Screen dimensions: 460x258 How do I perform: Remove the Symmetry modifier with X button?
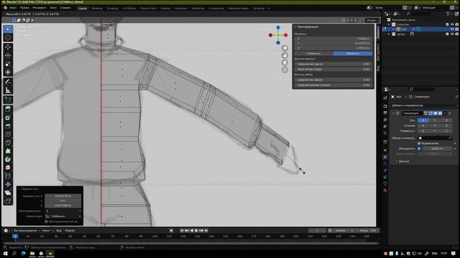tap(450, 113)
